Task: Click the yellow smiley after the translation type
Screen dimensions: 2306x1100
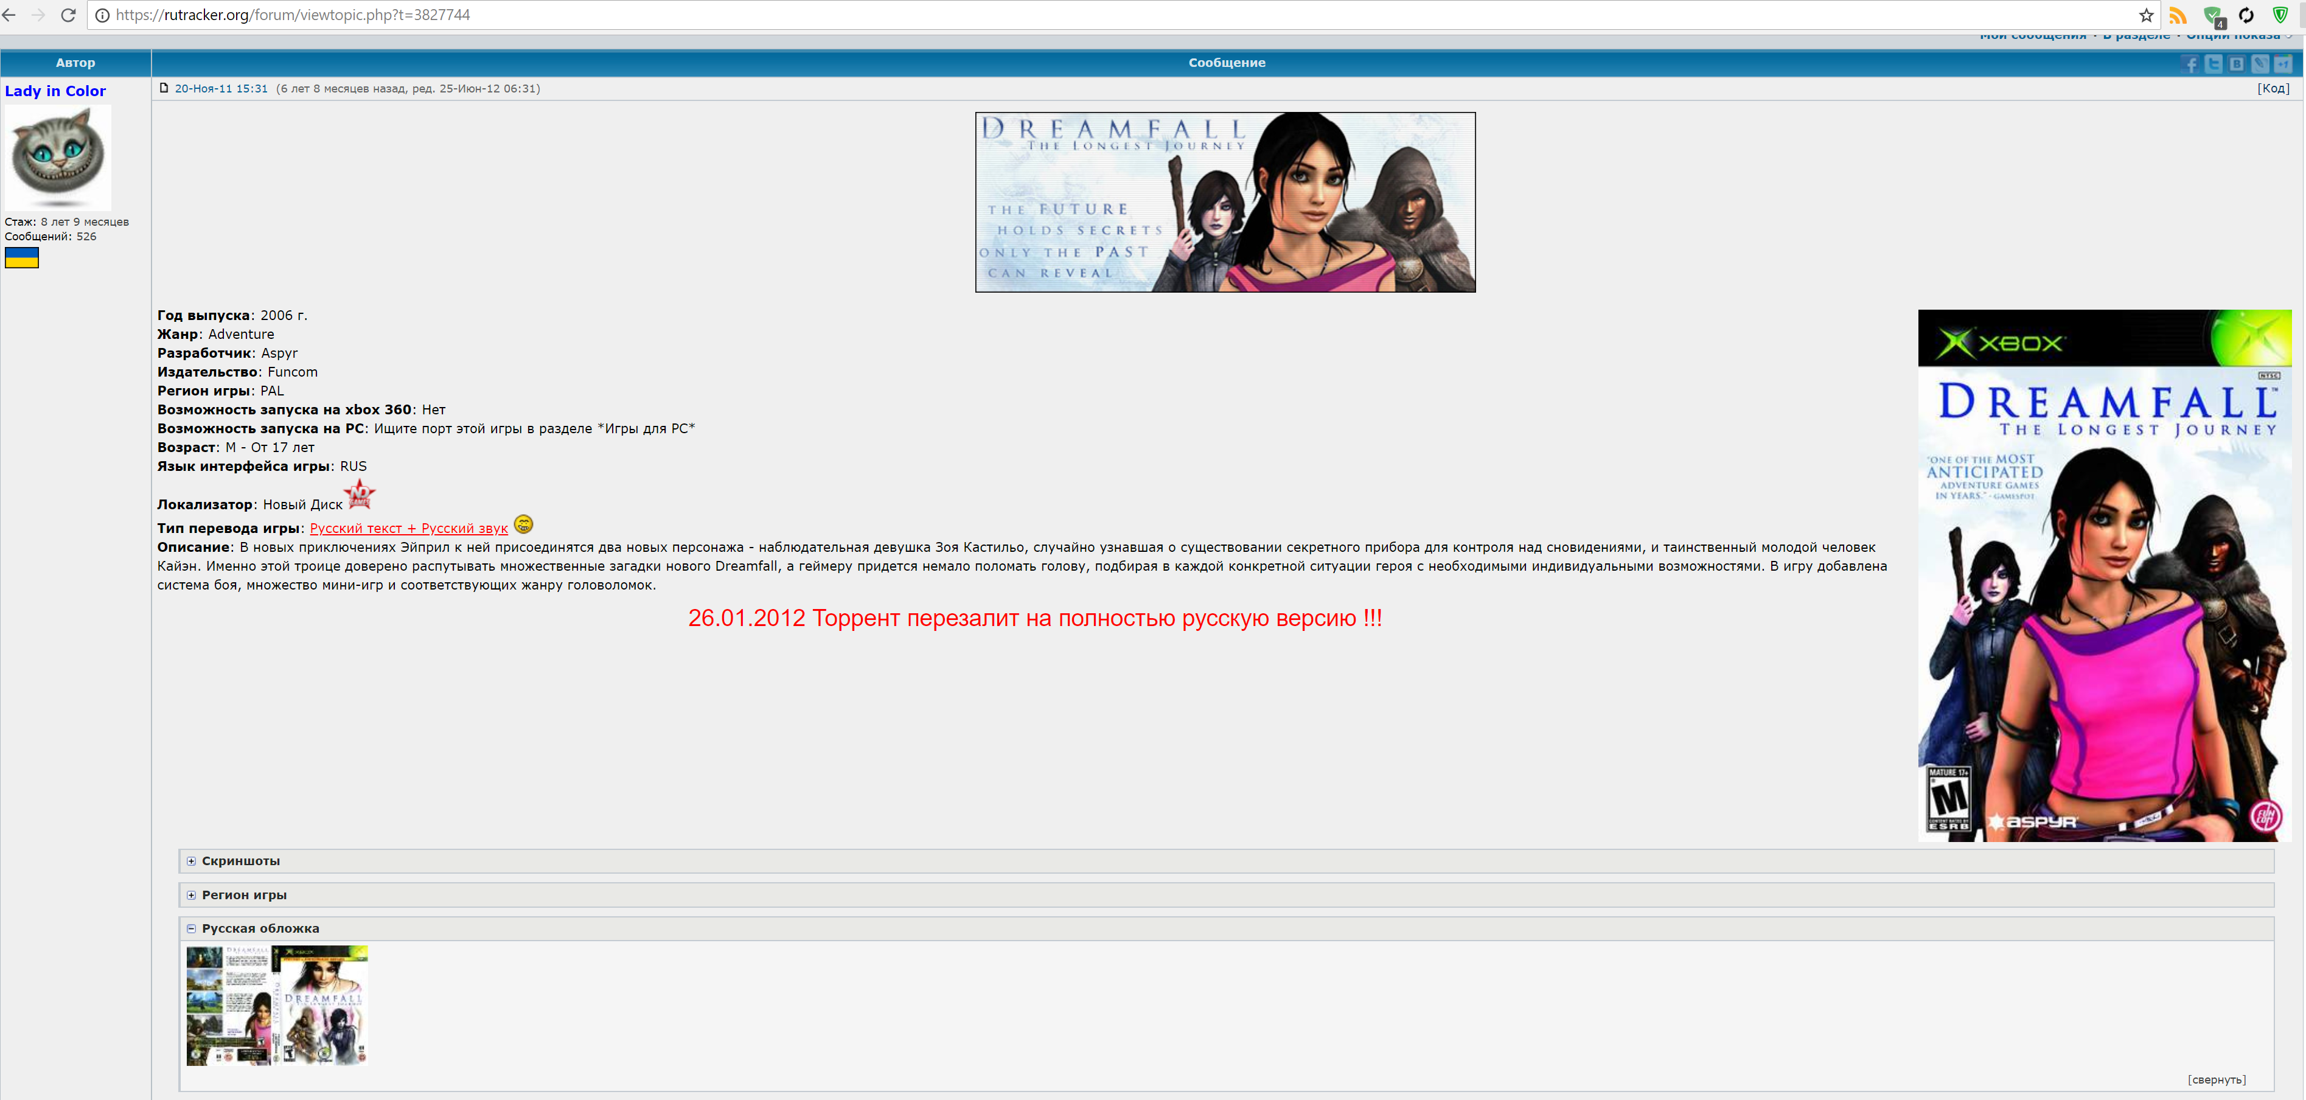Action: [x=524, y=524]
